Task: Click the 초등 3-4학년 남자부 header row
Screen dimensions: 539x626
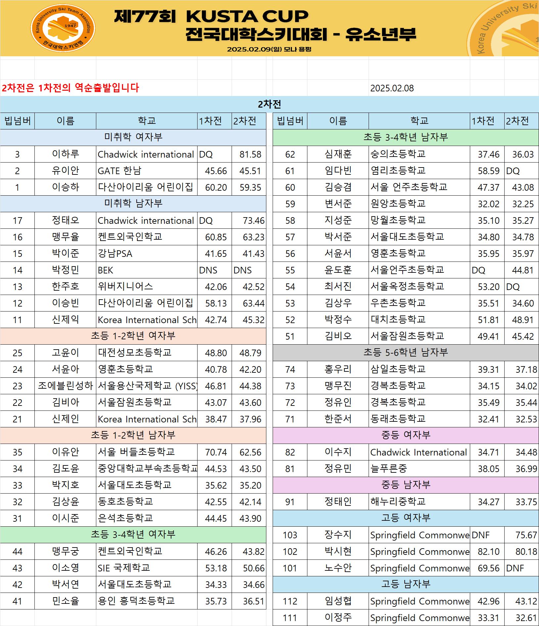Action: point(406,137)
